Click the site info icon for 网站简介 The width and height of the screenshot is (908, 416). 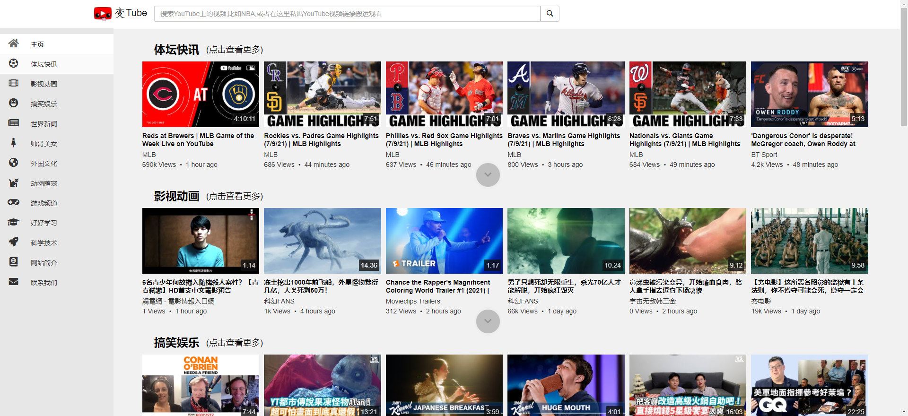[x=14, y=262]
